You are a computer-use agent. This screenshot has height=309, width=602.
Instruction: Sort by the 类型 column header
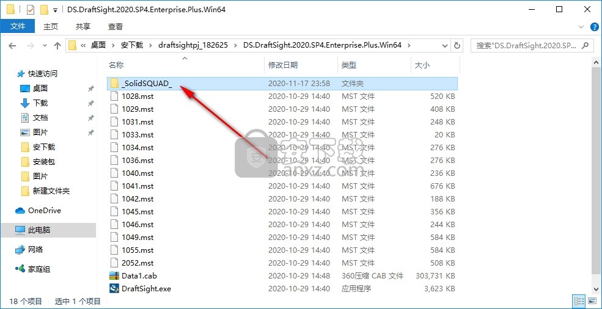pyautogui.click(x=348, y=65)
